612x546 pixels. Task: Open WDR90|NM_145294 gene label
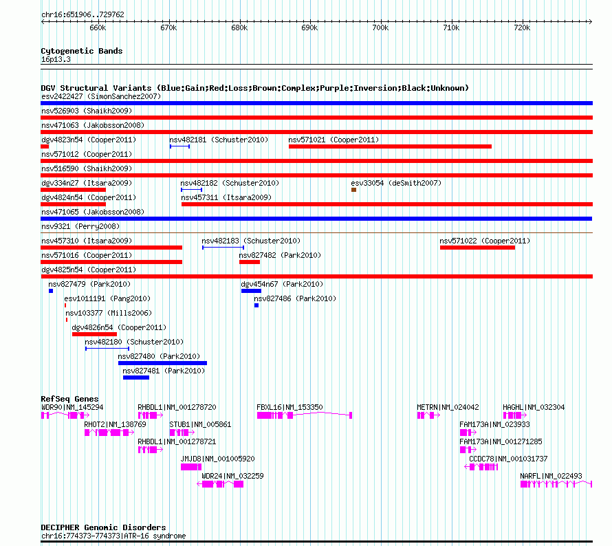[72, 407]
